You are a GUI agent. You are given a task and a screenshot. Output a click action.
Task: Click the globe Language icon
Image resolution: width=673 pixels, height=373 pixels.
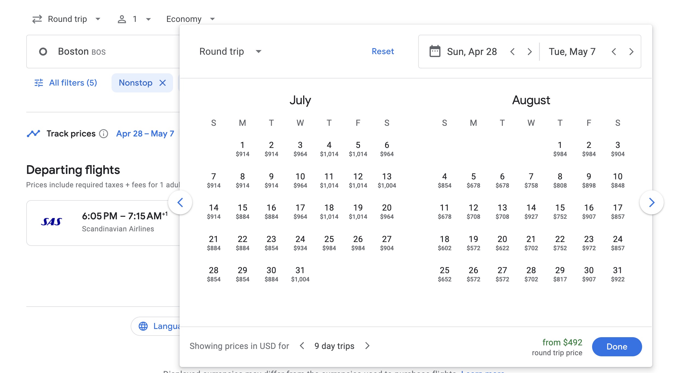click(143, 326)
